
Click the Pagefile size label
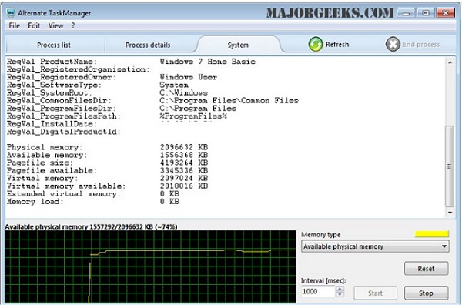pos(40,163)
